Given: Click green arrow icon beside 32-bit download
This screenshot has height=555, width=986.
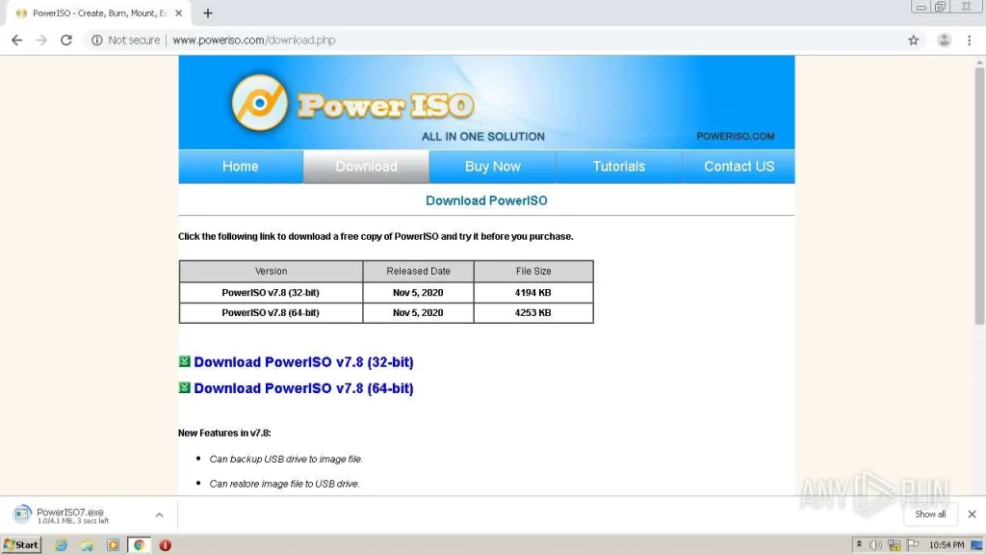Looking at the screenshot, I should click(184, 361).
